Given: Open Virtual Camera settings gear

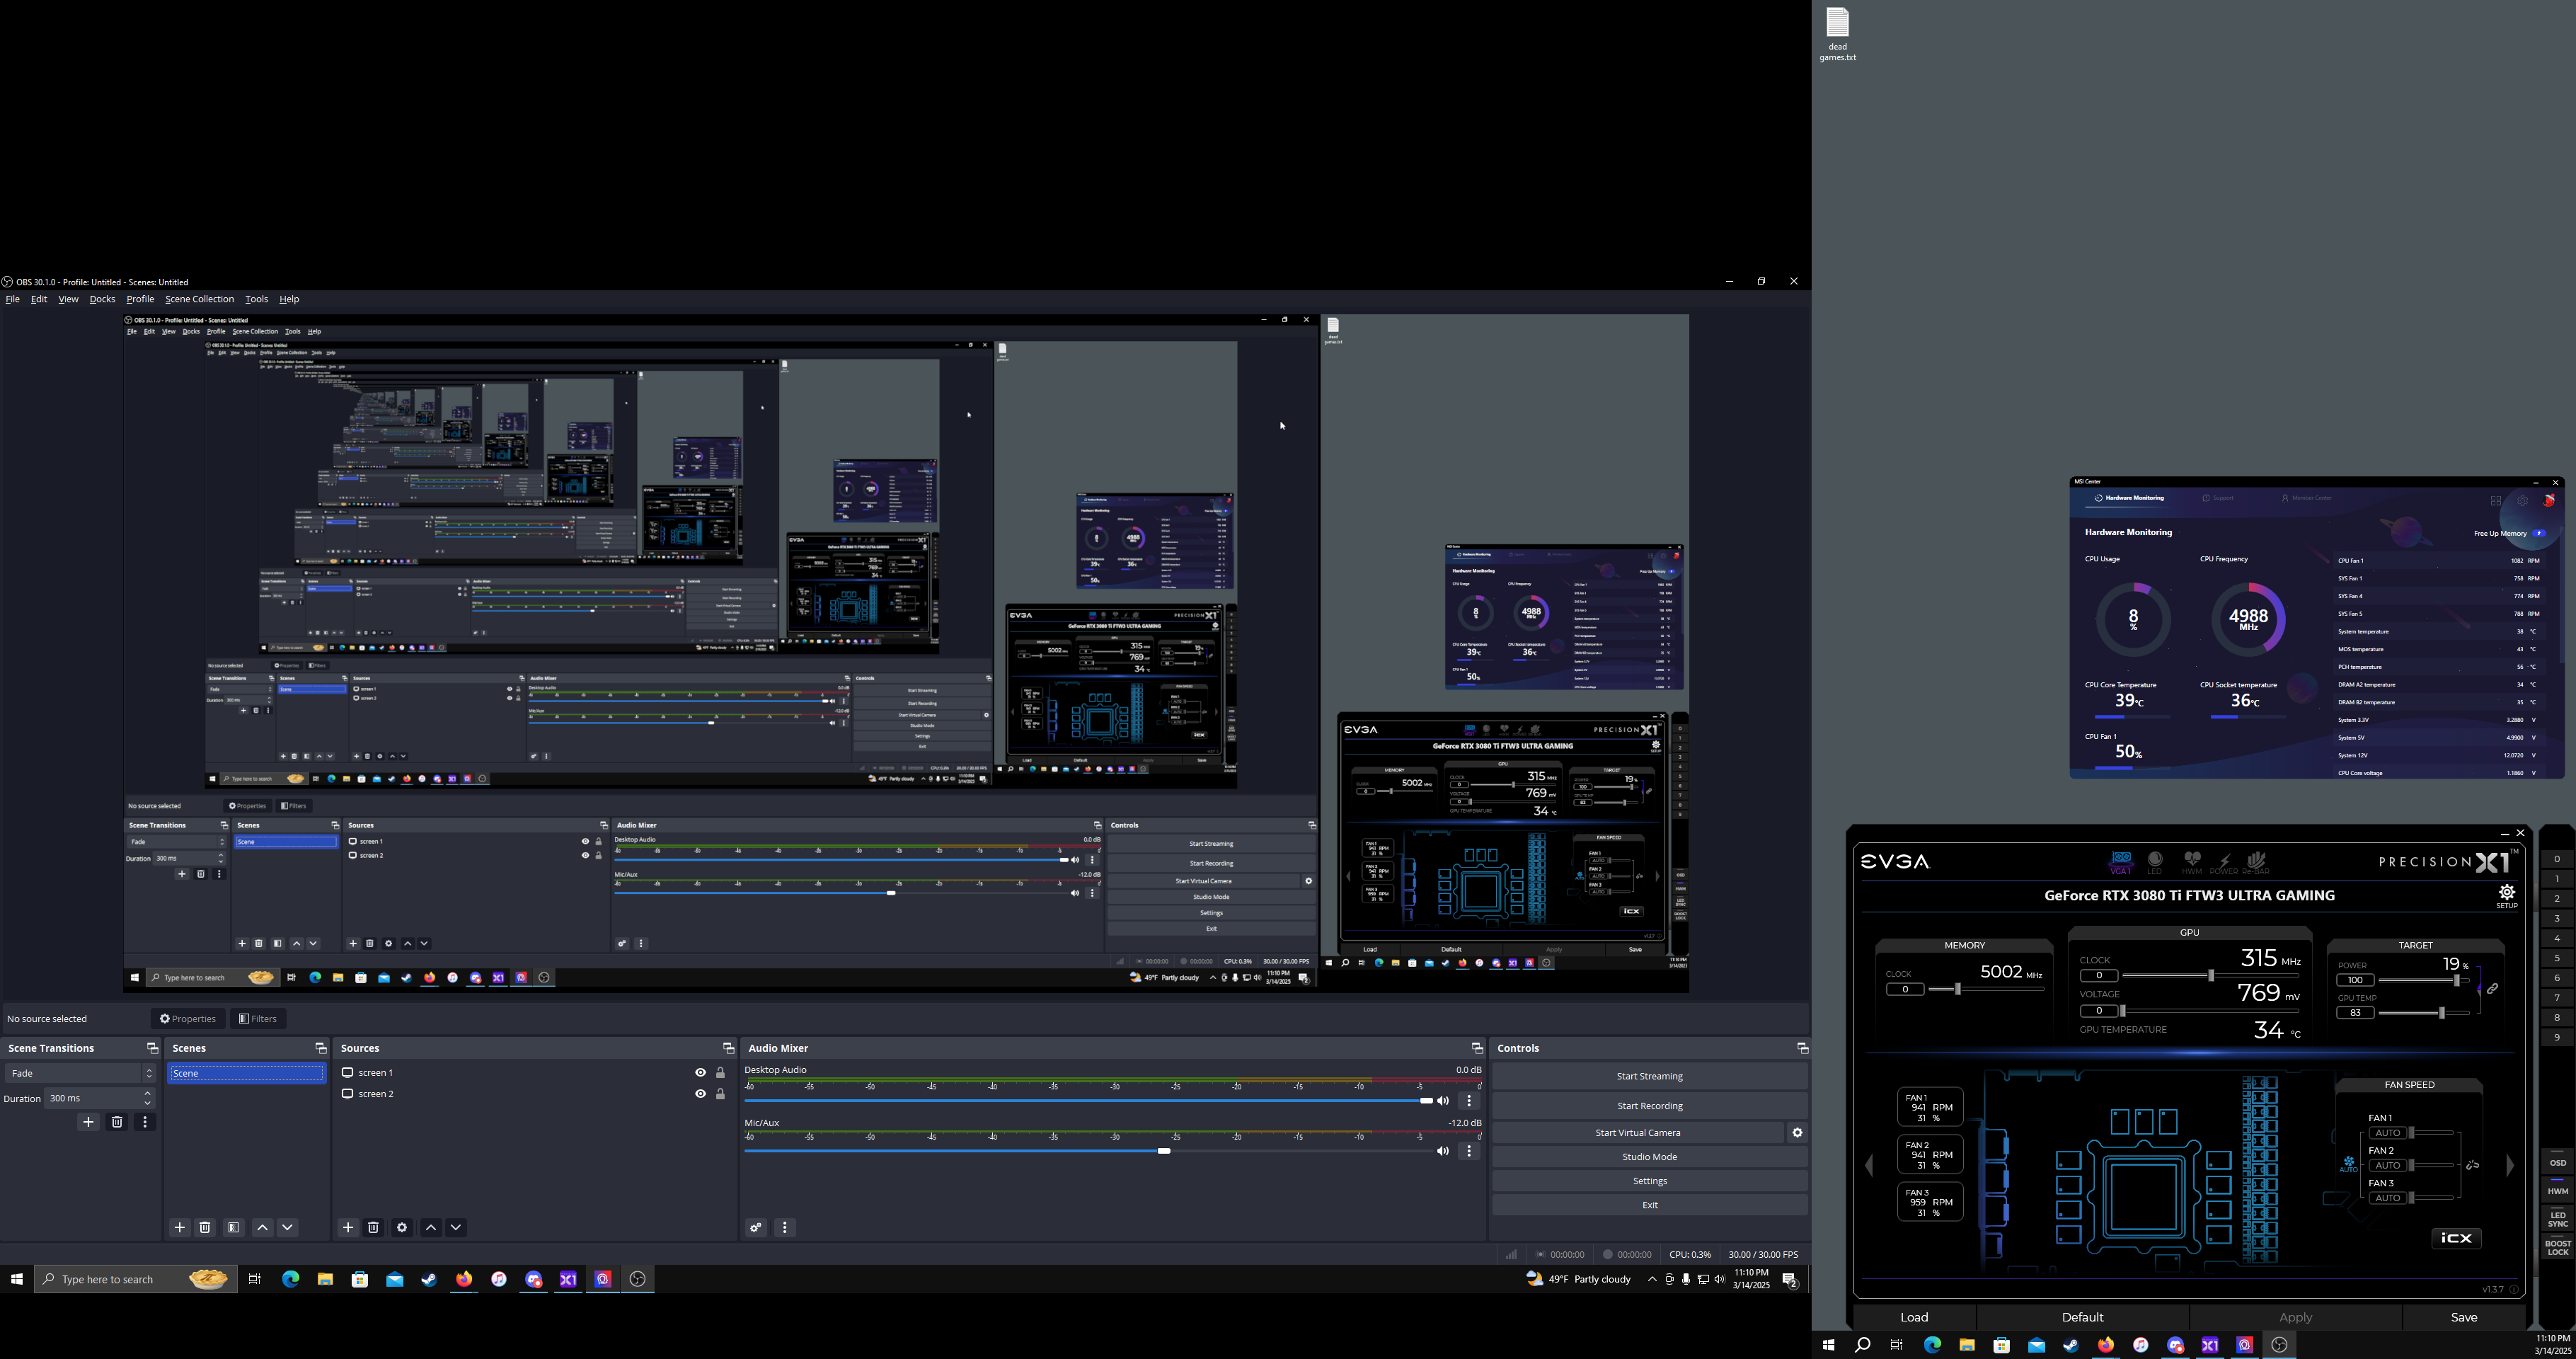Looking at the screenshot, I should 1797,1133.
